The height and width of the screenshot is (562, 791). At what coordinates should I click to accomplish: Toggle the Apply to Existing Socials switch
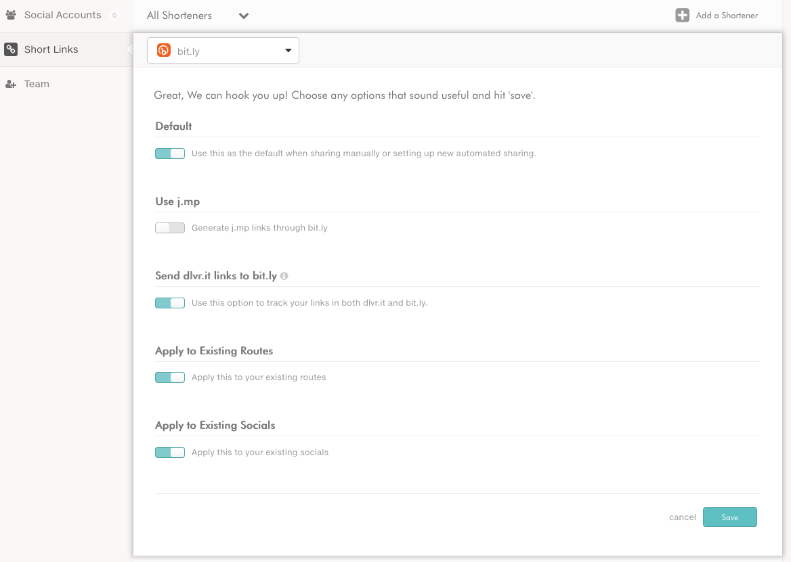tap(170, 452)
